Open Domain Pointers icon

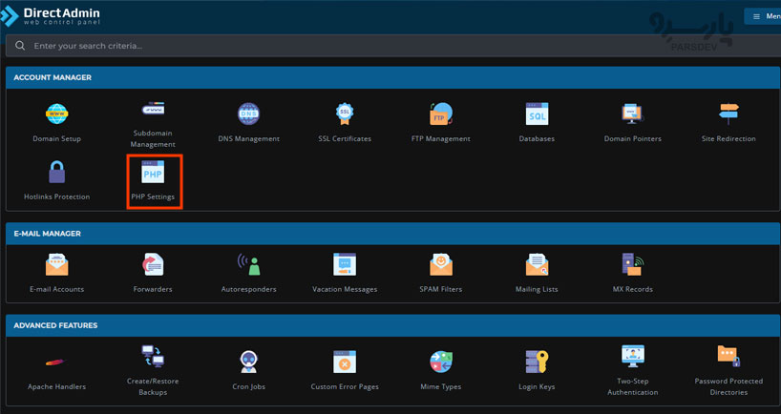[x=633, y=114]
